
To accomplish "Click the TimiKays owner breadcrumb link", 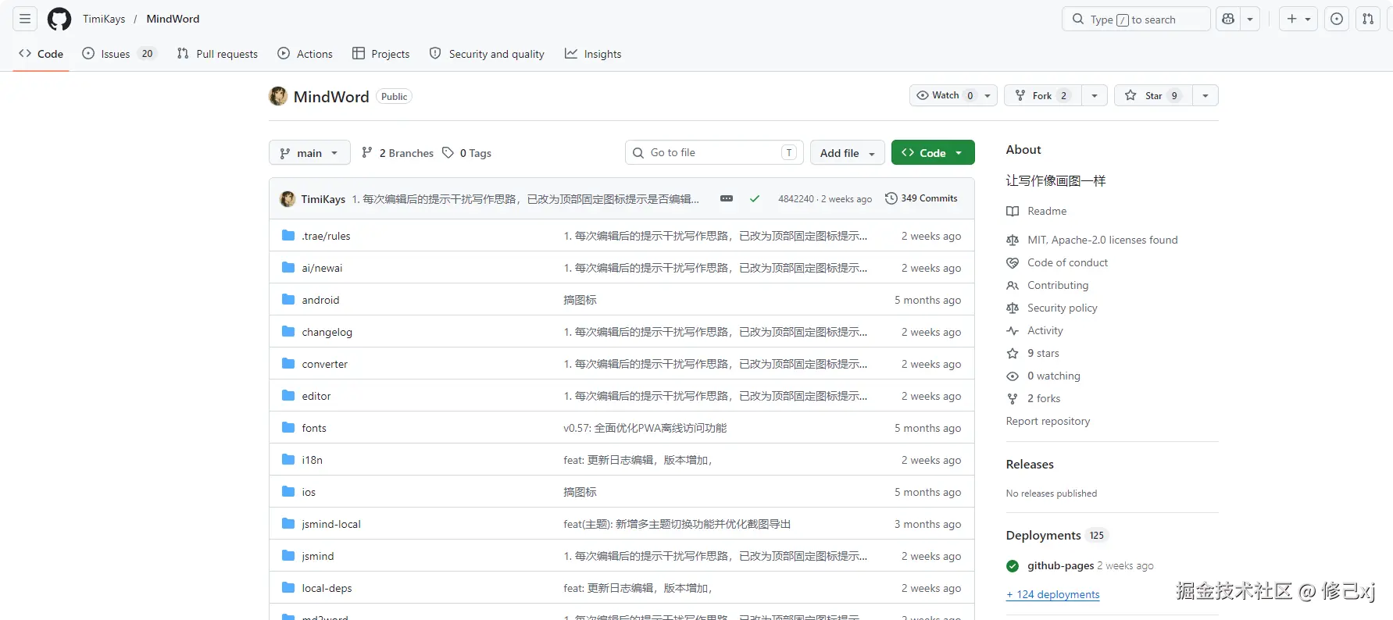I will click(x=104, y=19).
